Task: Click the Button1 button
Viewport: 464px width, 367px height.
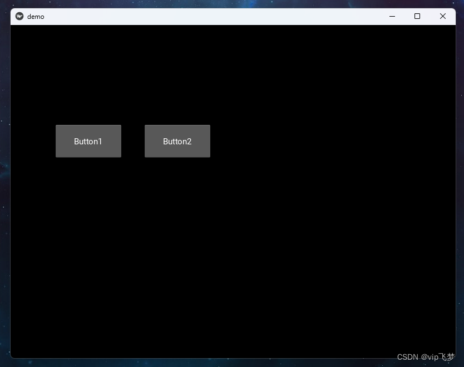Action: pyautogui.click(x=88, y=141)
